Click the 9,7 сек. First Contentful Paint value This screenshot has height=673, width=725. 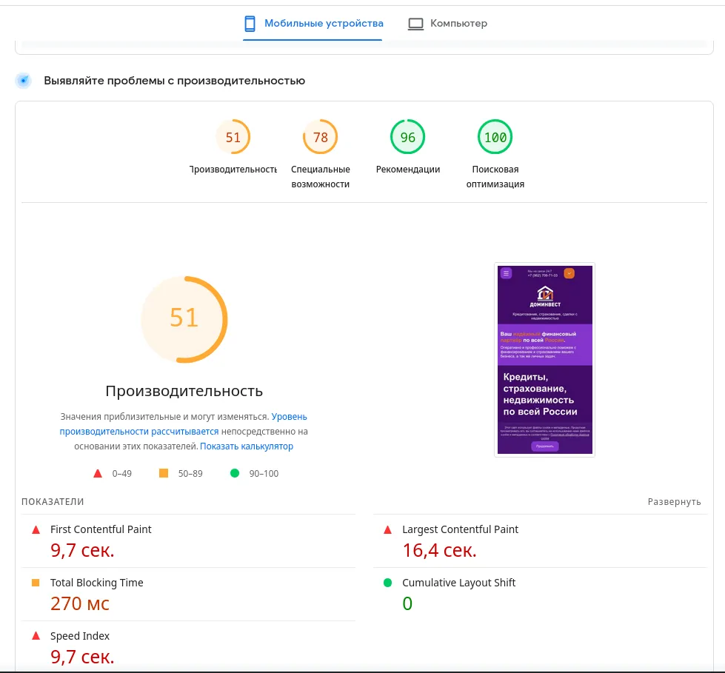(82, 550)
